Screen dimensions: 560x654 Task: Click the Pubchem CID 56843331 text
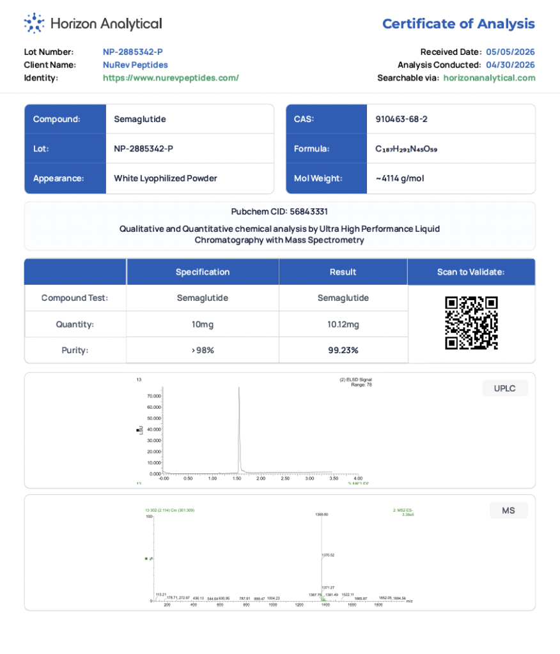pos(279,212)
